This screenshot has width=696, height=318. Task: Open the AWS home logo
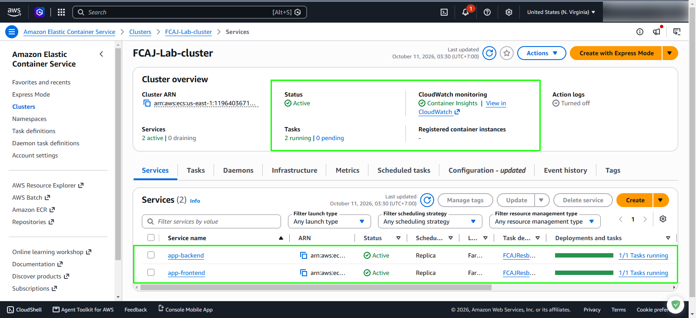coord(14,12)
